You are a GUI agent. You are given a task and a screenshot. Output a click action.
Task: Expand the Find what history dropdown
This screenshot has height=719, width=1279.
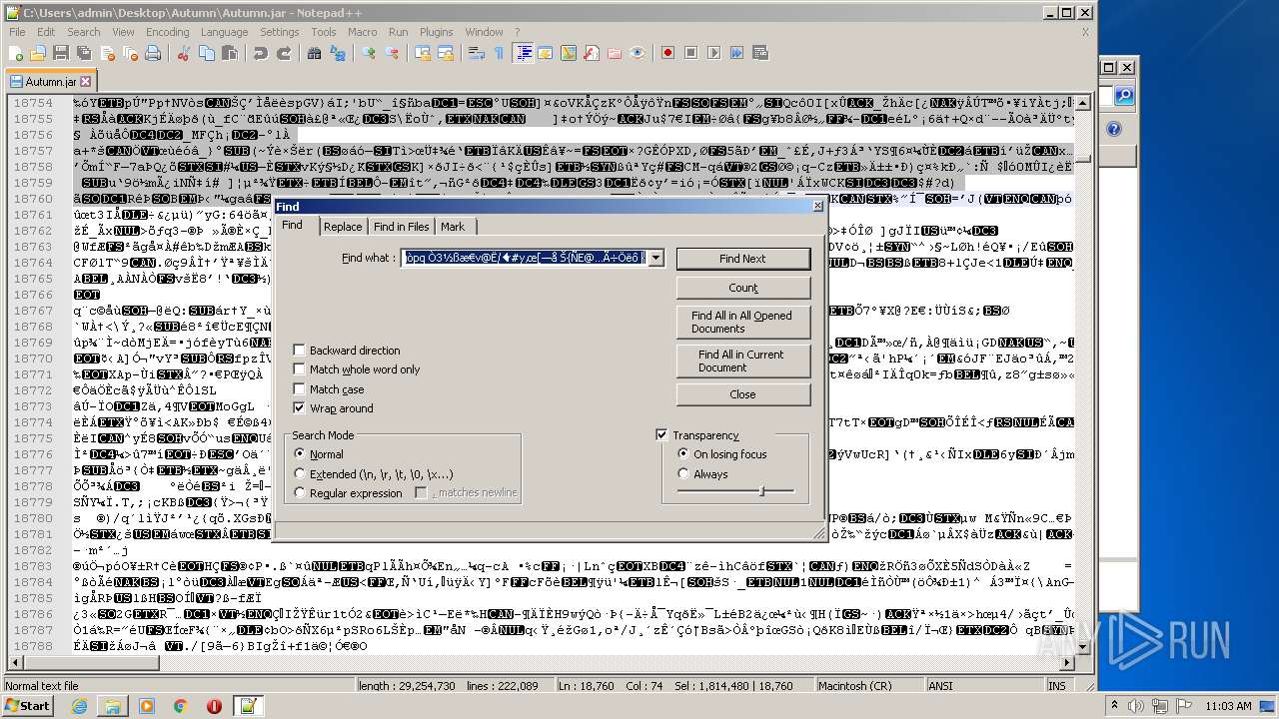click(655, 259)
